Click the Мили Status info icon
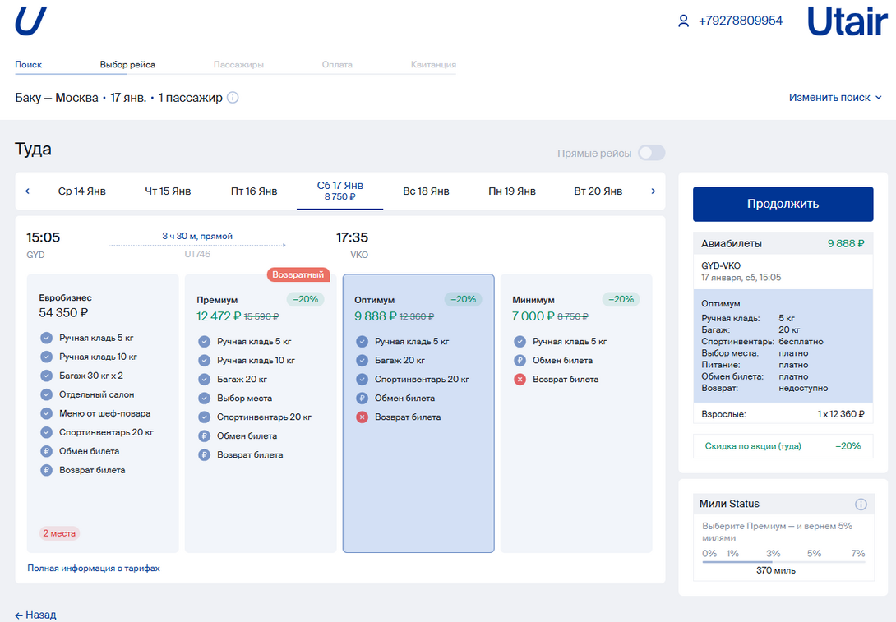The image size is (896, 622). [x=861, y=504]
